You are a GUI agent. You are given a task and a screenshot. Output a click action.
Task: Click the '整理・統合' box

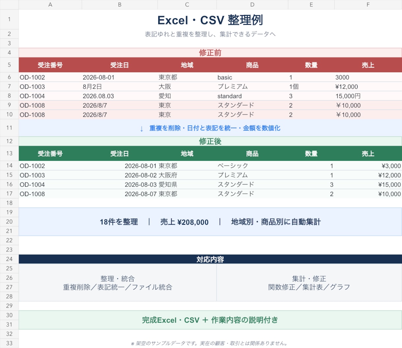pyautogui.click(x=118, y=283)
